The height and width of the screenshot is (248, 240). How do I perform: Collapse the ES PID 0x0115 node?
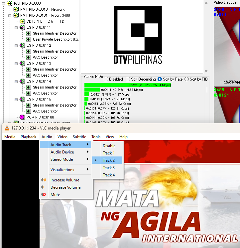tap(16, 100)
